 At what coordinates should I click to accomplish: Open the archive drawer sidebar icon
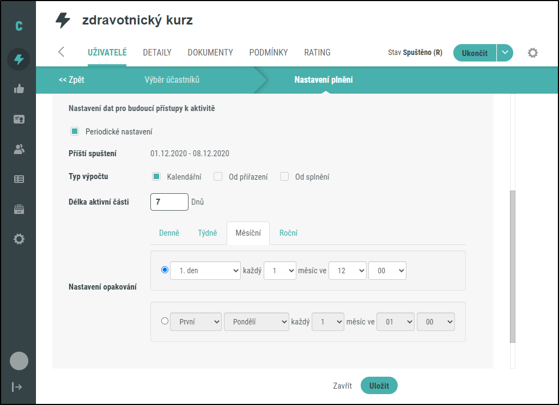coord(19,209)
